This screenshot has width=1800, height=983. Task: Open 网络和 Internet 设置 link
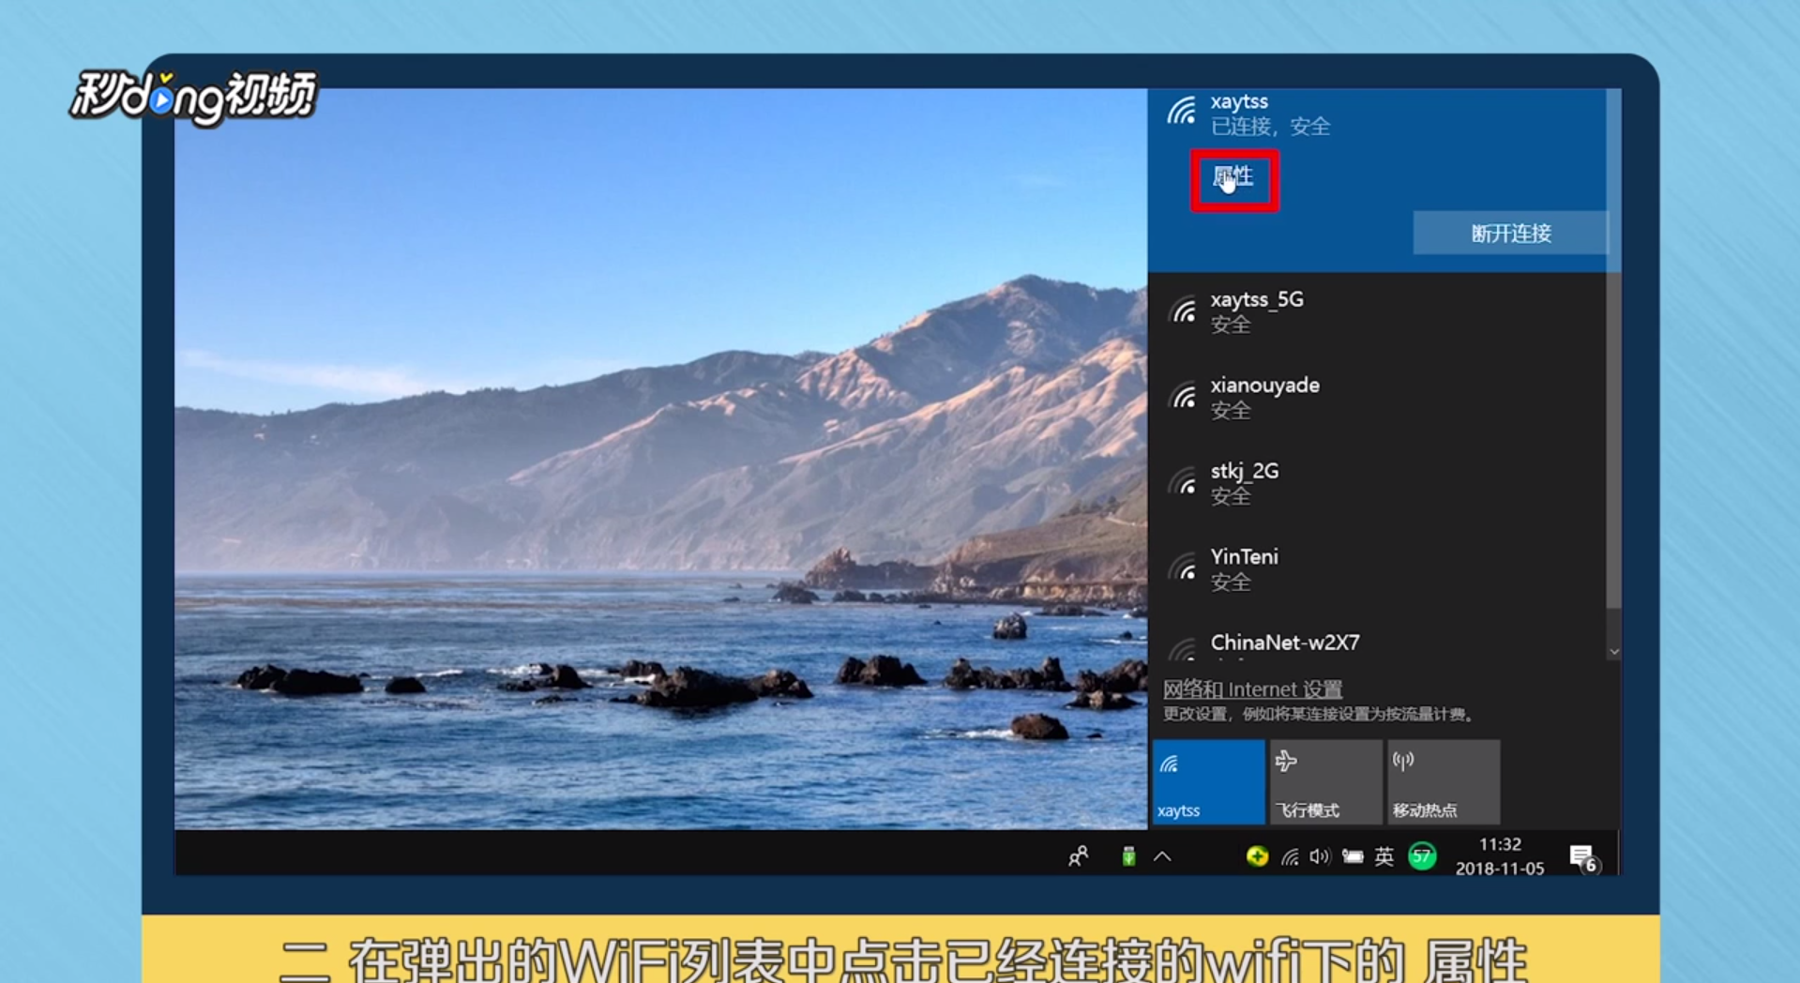[1252, 689]
